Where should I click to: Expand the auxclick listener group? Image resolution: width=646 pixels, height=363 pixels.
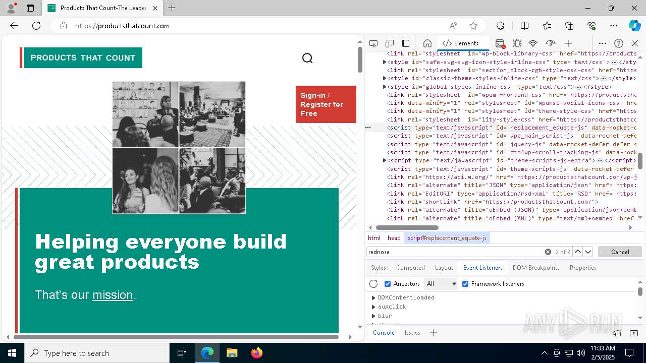click(x=373, y=307)
